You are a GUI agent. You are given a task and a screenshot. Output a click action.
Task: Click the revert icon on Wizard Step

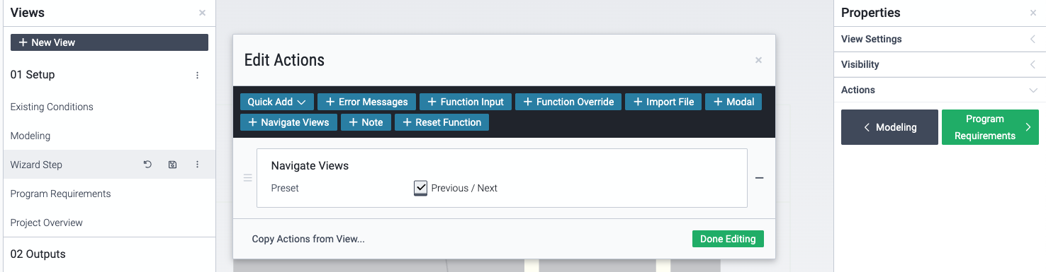point(147,165)
